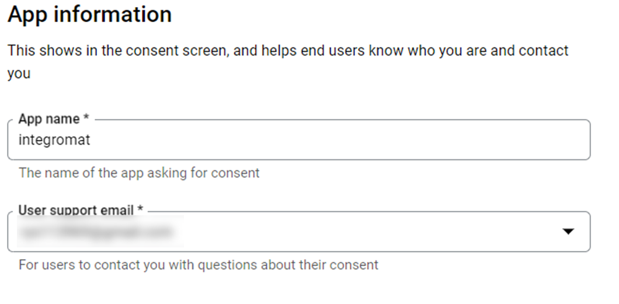Click "The name of the app asking for consent" hint
619x304 pixels.
(139, 173)
